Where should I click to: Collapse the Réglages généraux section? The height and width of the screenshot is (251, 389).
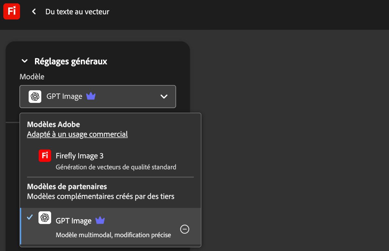24,61
